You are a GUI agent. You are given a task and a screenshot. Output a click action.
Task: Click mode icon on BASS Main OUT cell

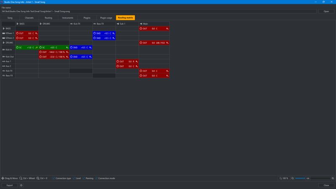167,29
